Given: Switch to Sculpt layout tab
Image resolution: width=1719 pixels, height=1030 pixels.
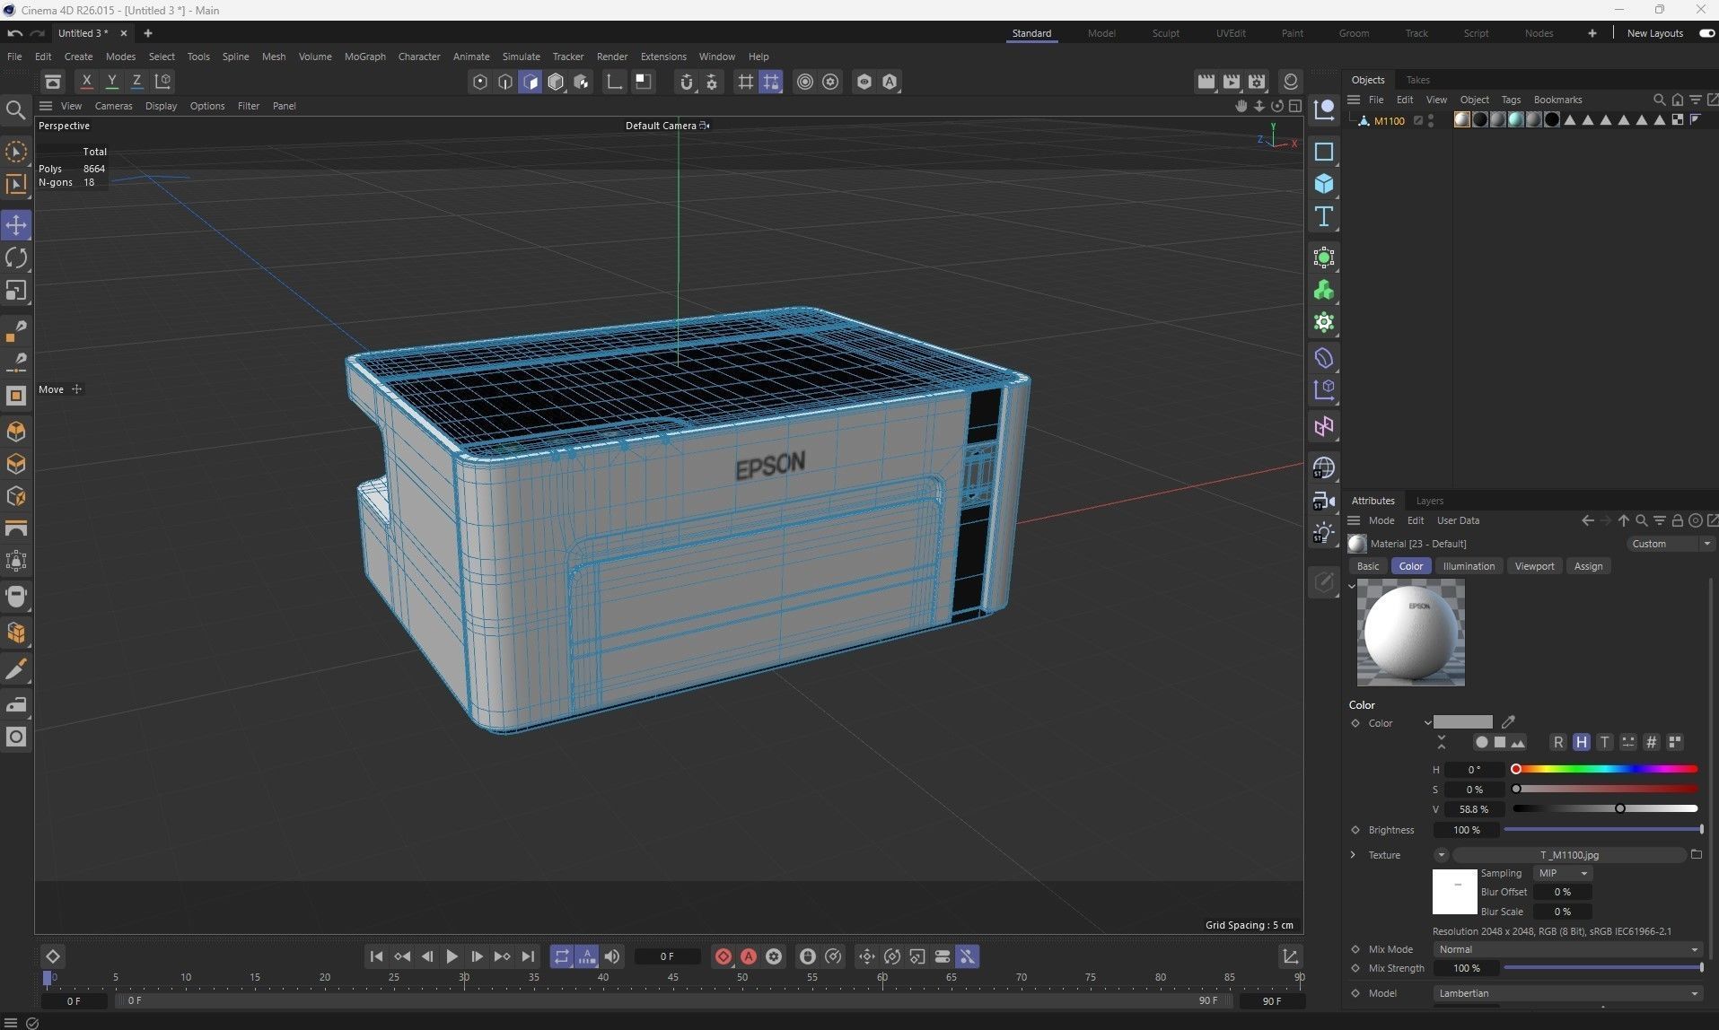Looking at the screenshot, I should 1165,33.
